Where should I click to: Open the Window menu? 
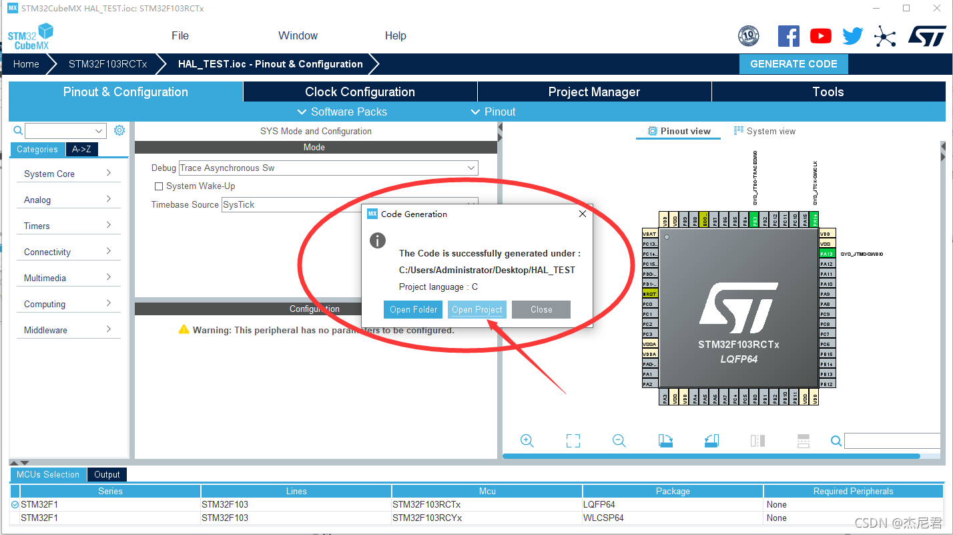coord(298,36)
